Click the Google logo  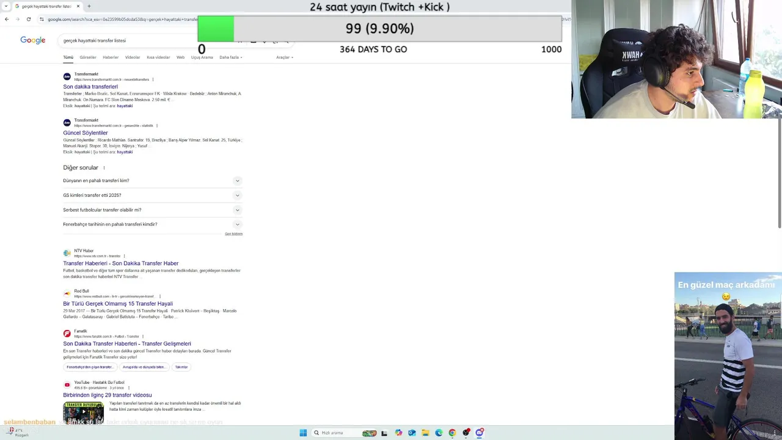[33, 40]
